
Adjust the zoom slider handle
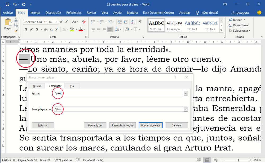[x=238, y=160]
